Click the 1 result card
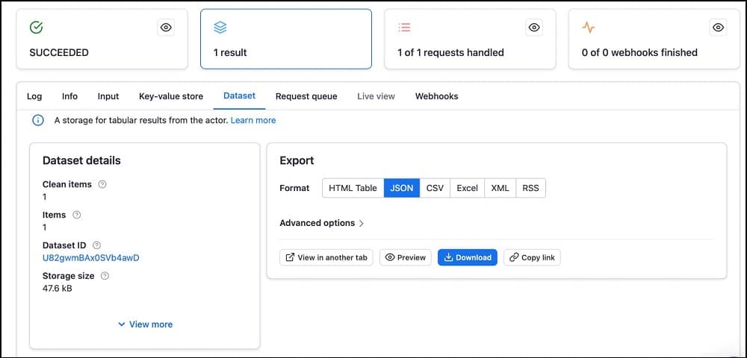Image resolution: width=747 pixels, height=358 pixels. (x=286, y=39)
